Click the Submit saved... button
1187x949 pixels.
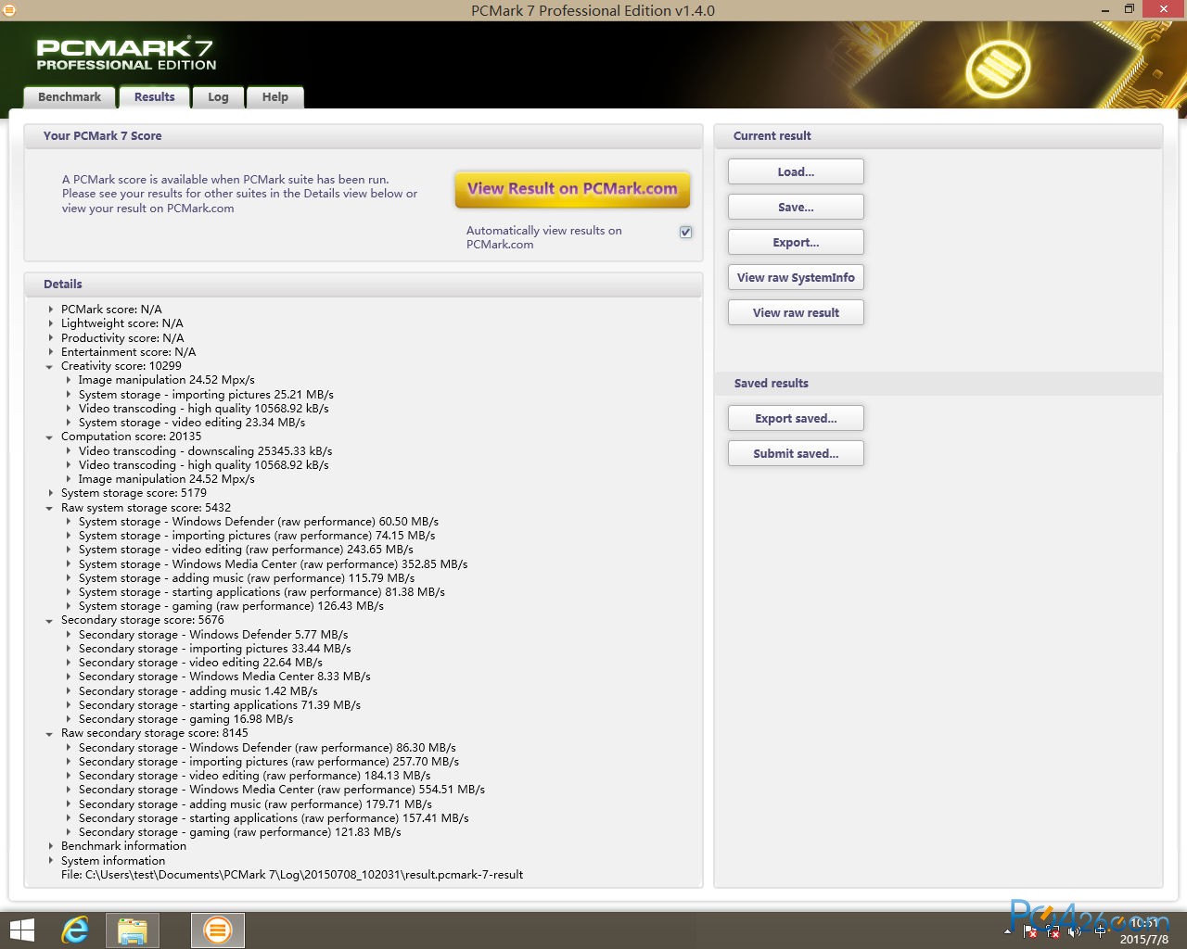click(796, 454)
